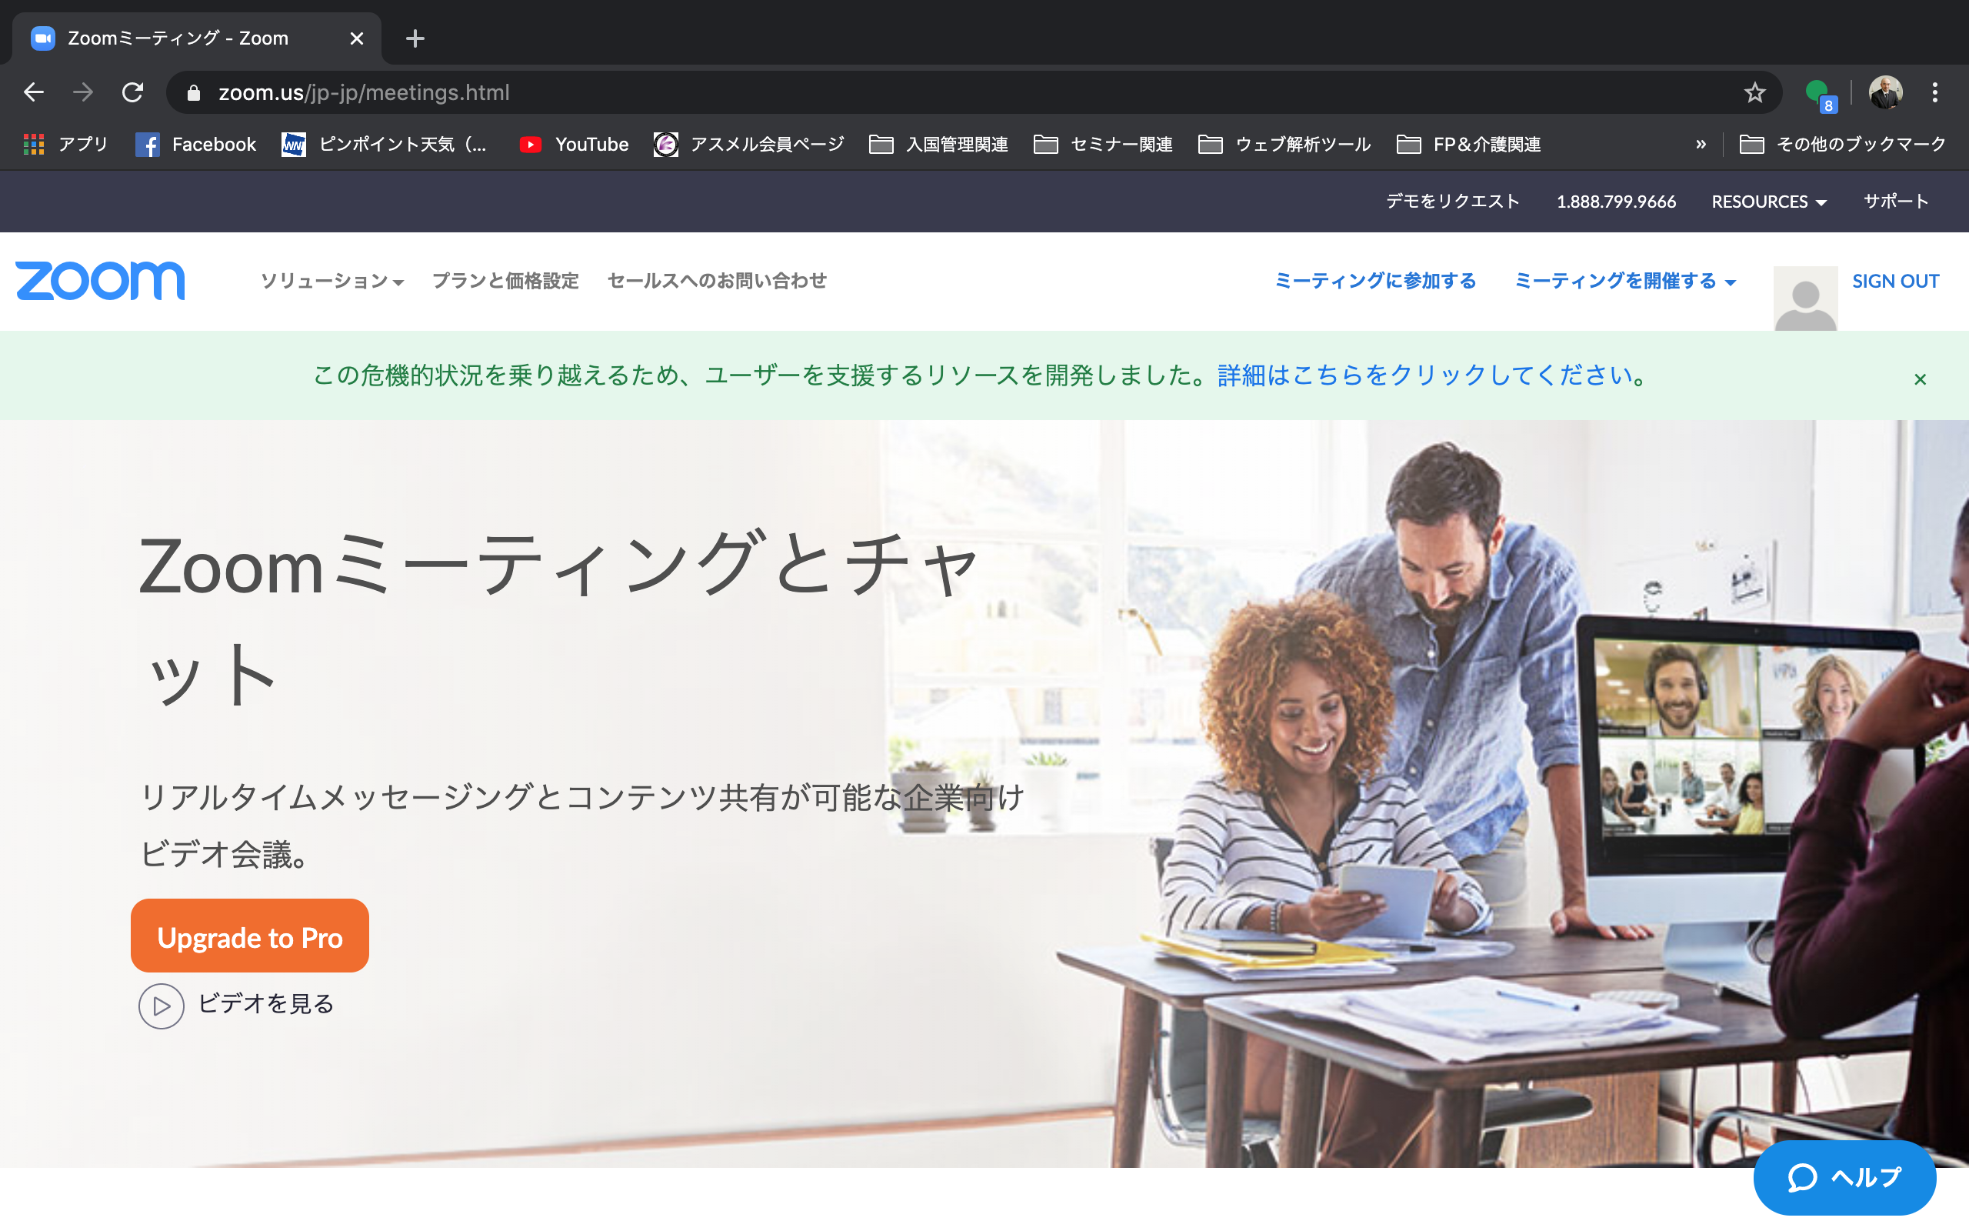Open the Chrome profile avatar

click(1885, 92)
